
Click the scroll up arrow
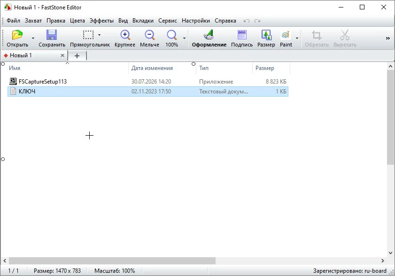tap(390, 67)
